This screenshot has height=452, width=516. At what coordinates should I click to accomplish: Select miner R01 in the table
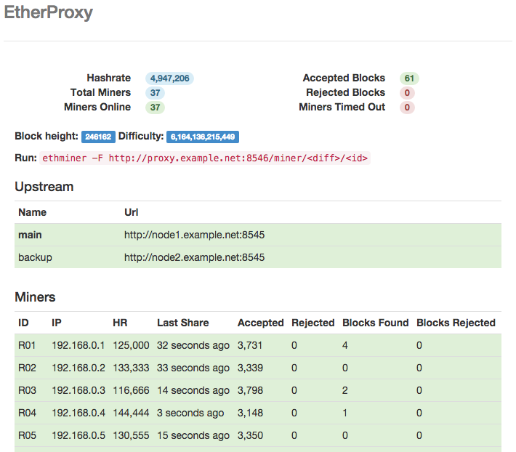(27, 346)
